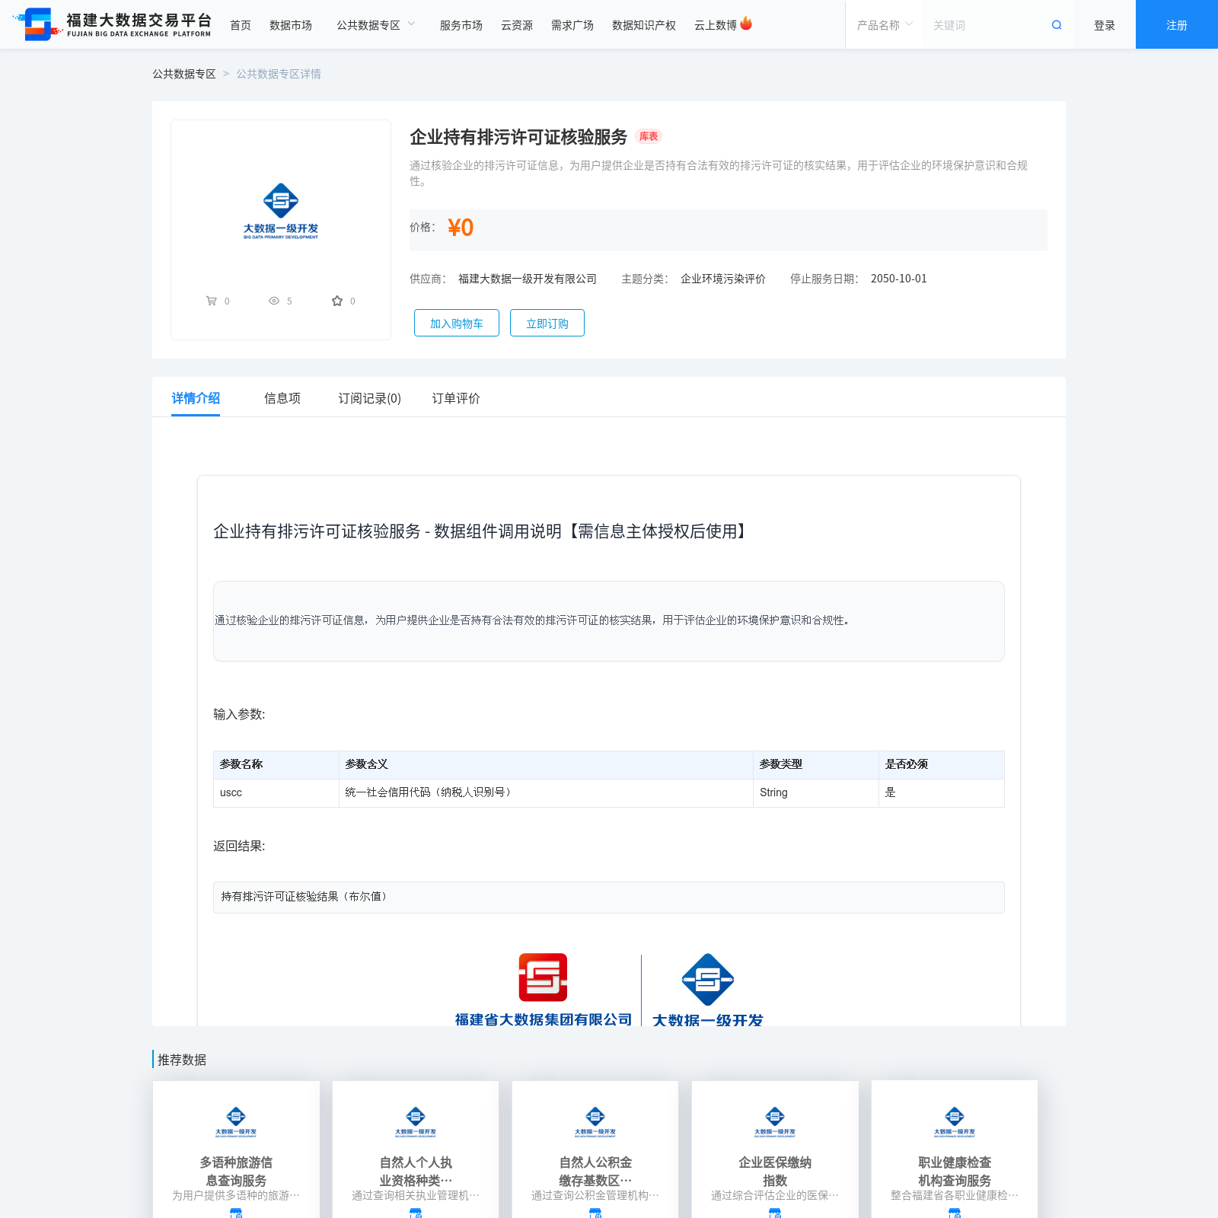Open 自然人公积金缴存基数区 card title
Screen dimensions: 1218x1218
point(595,1172)
